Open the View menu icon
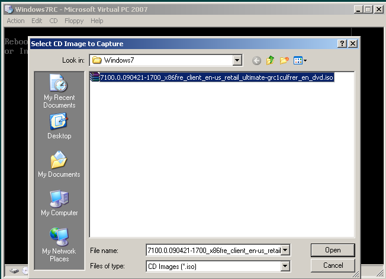The image size is (386, 279). (x=300, y=60)
